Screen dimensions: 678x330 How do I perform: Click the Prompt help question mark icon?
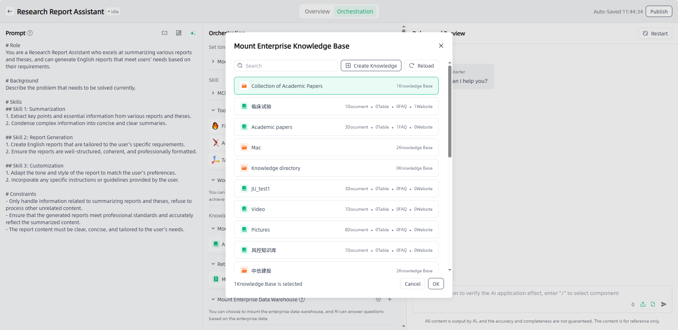(30, 33)
